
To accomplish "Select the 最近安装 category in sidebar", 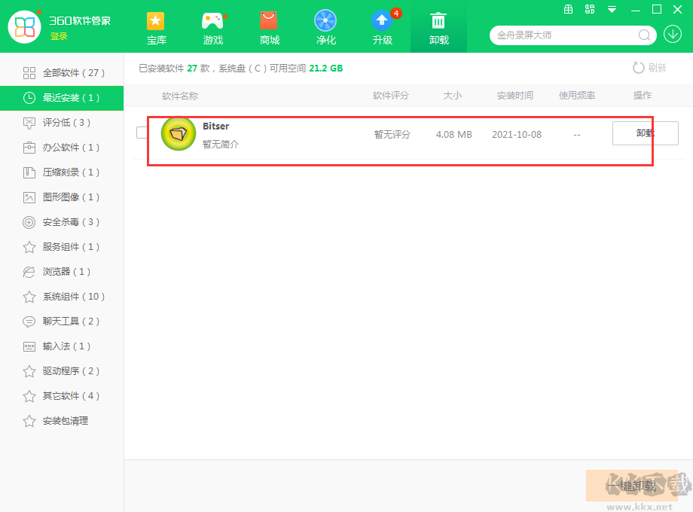I will click(62, 97).
